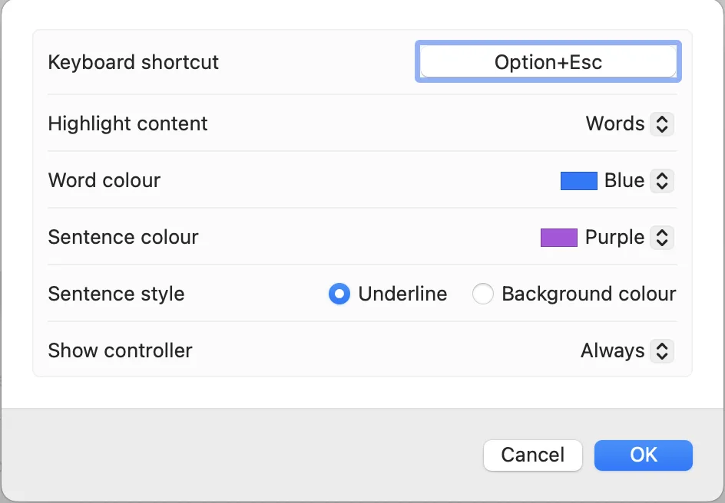725x503 pixels.
Task: Click the Option+Esc keyboard shortcut field
Action: [547, 61]
